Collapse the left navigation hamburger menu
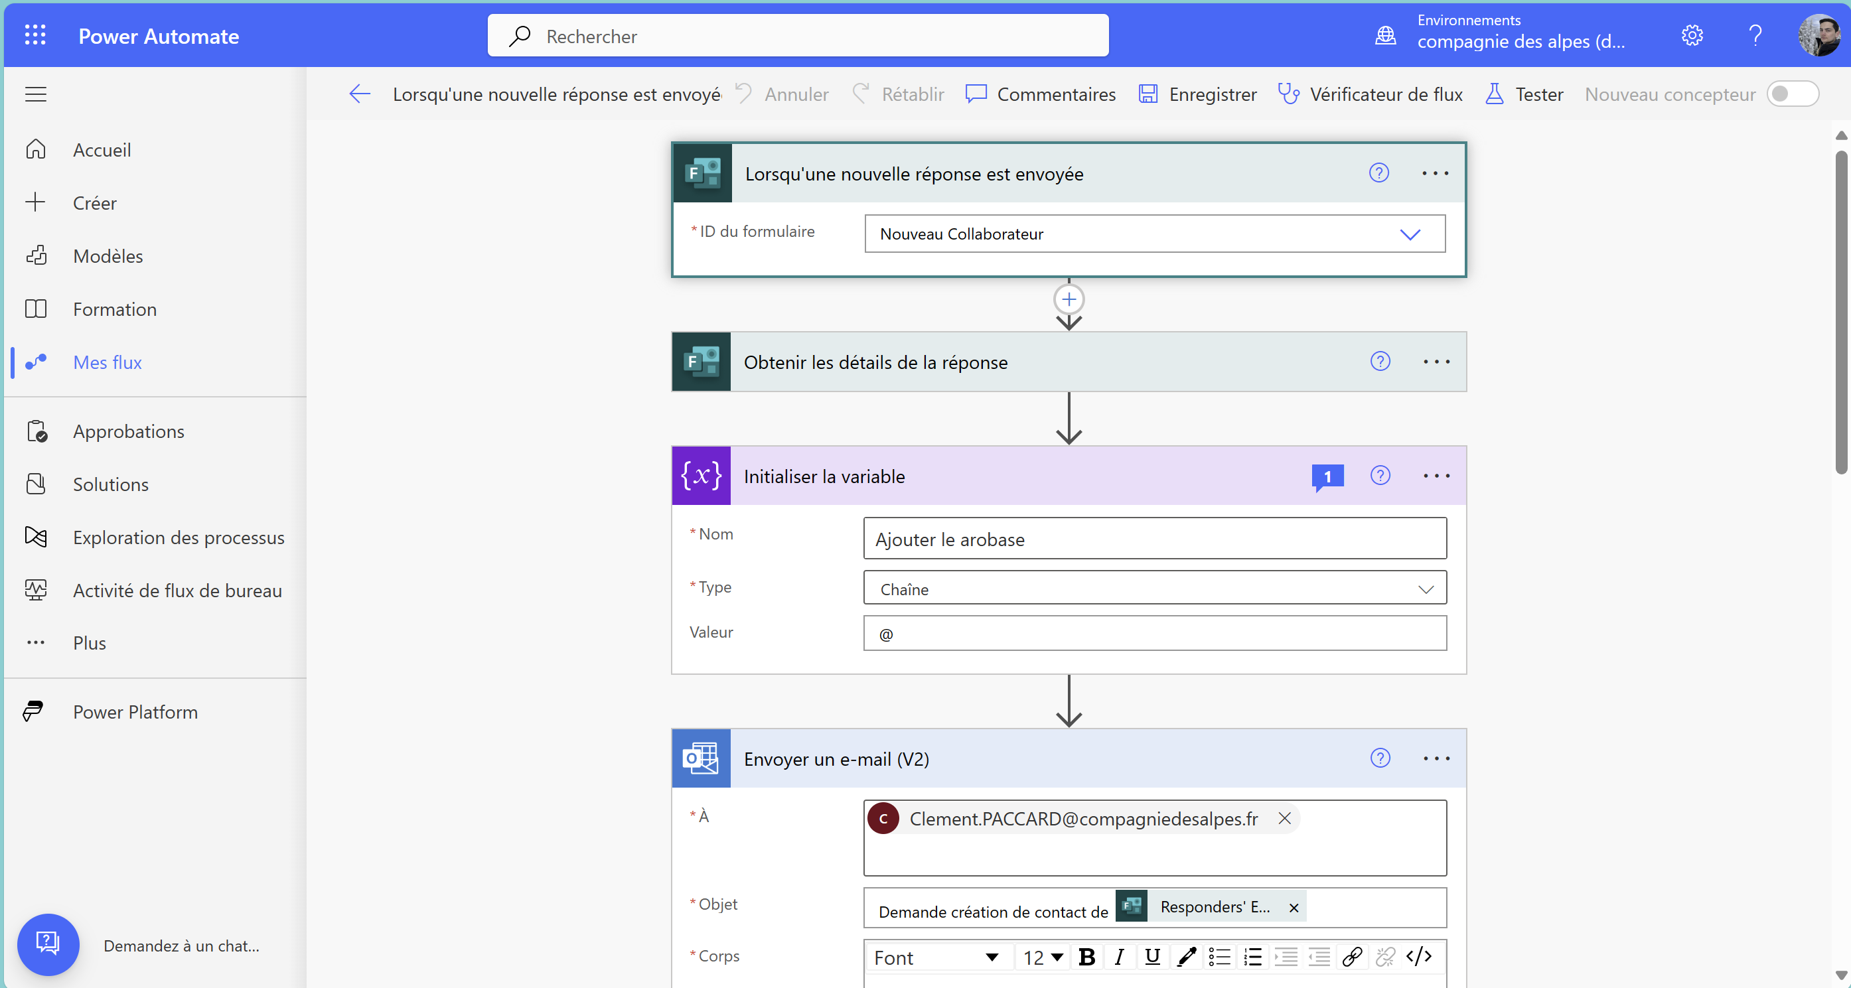The width and height of the screenshot is (1851, 988). tap(36, 94)
